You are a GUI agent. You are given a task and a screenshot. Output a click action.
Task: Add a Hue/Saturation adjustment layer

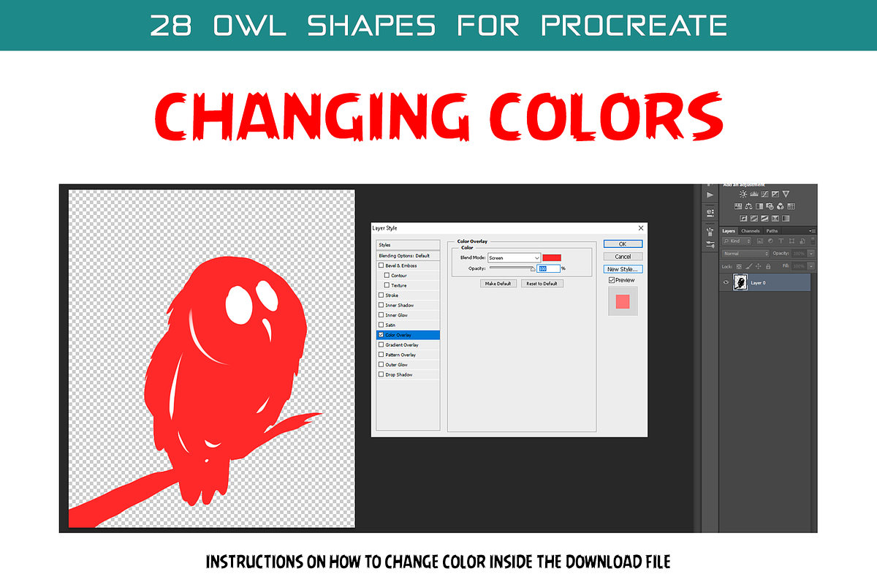[738, 206]
